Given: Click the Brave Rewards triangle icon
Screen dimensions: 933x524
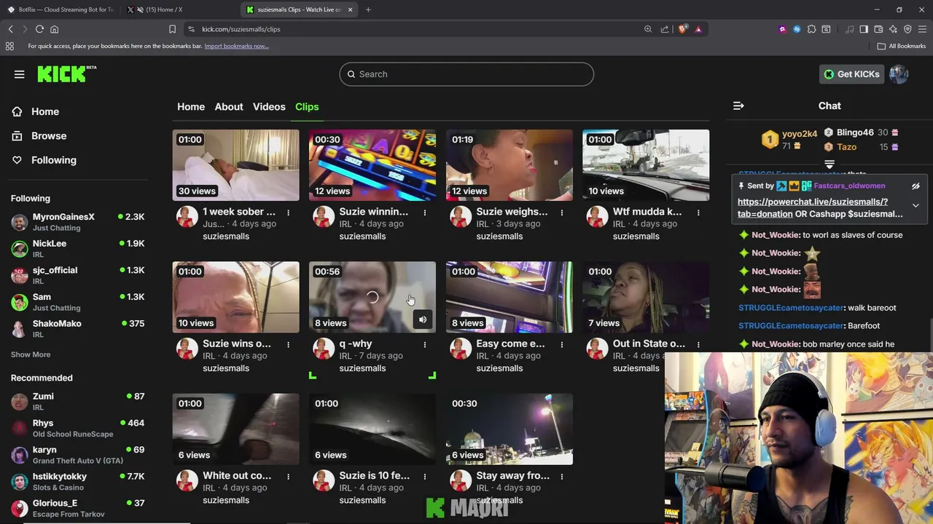Looking at the screenshot, I should (x=698, y=29).
